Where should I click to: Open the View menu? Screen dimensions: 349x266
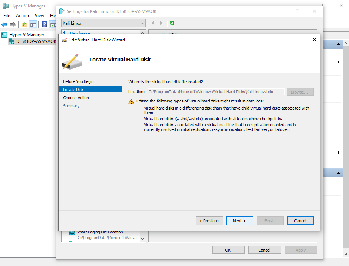(39, 15)
